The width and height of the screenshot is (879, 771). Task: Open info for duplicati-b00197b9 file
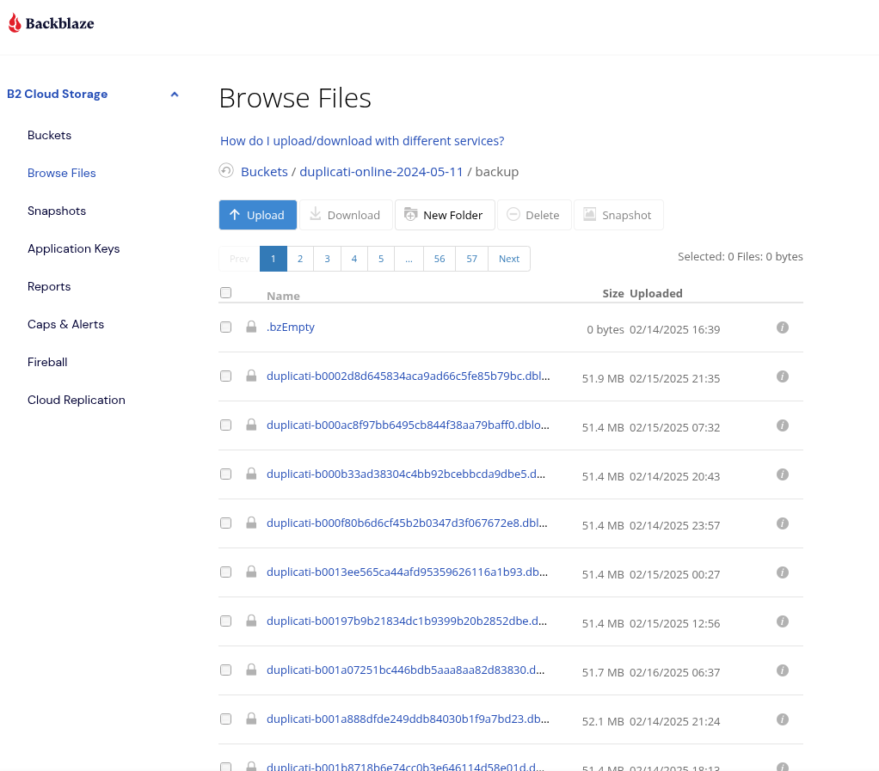pos(783,621)
